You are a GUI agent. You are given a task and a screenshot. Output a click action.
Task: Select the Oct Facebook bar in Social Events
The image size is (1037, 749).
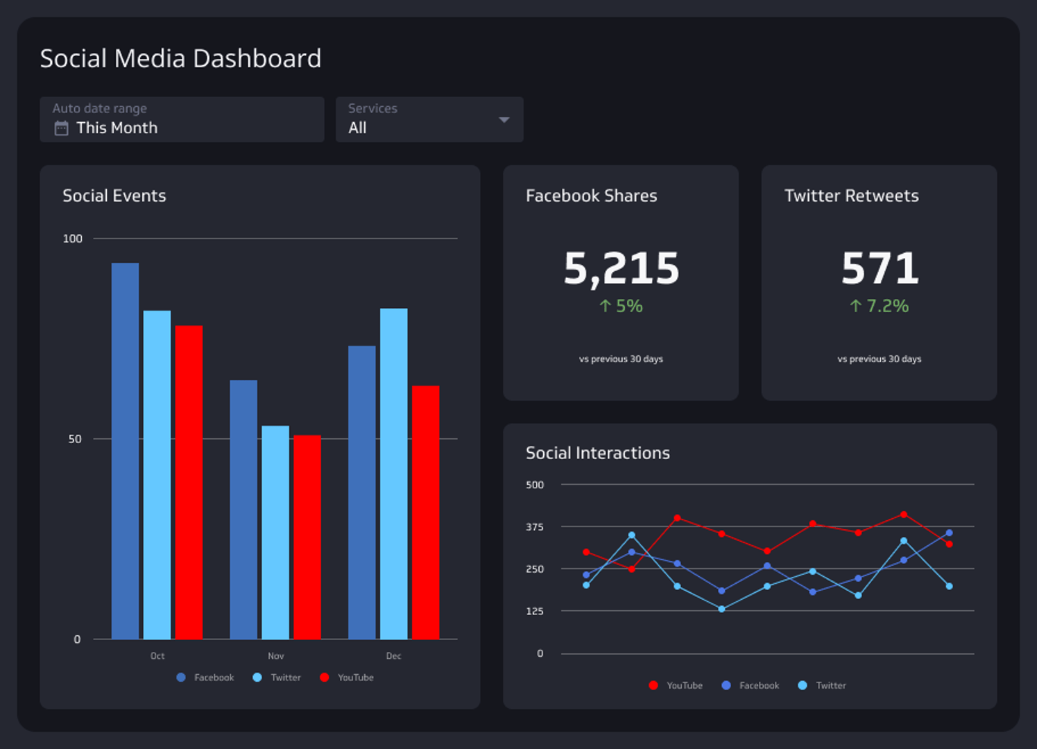125,451
